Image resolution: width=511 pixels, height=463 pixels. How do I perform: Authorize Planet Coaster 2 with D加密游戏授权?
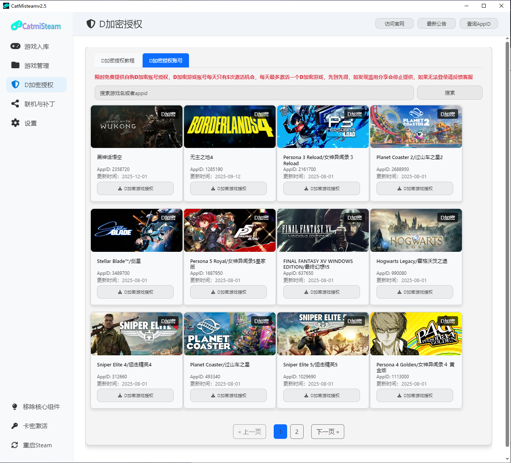415,189
